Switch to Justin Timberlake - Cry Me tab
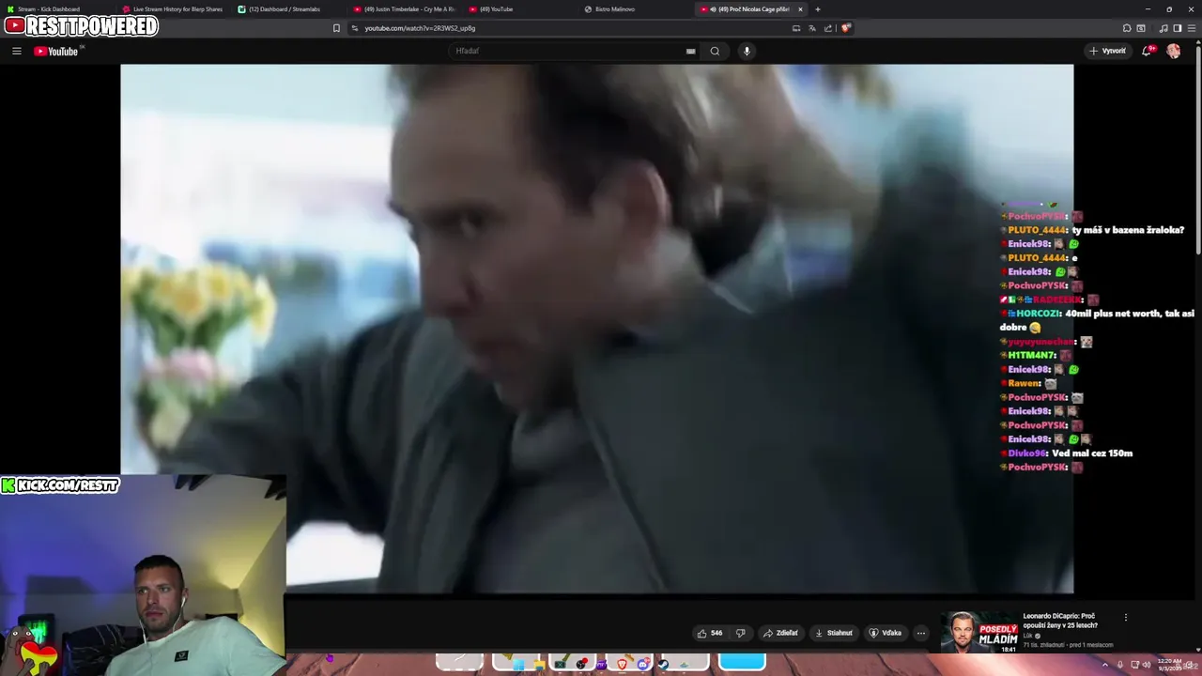Viewport: 1202px width, 676px height. [x=404, y=9]
